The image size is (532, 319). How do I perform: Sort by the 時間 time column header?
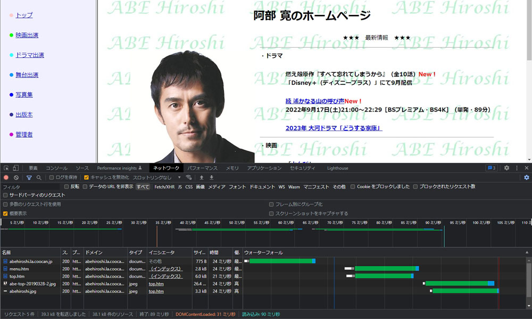220,252
